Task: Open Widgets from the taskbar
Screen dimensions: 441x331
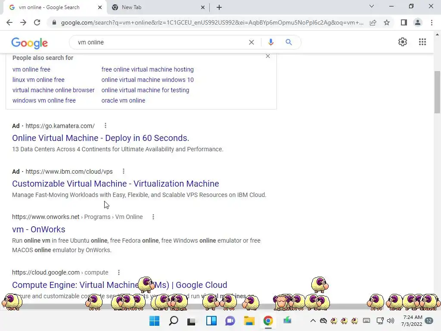Action: (211, 321)
